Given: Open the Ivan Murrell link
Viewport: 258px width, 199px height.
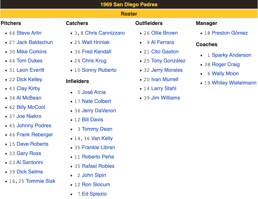Looking at the screenshot, I should (165, 79).
